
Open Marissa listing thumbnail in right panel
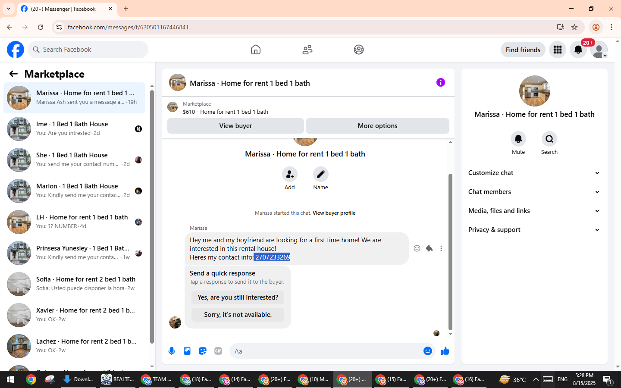click(x=534, y=91)
